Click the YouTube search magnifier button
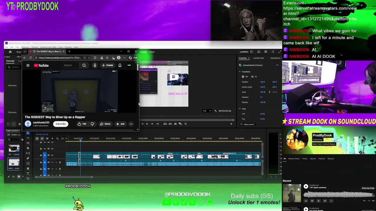 (84, 65)
